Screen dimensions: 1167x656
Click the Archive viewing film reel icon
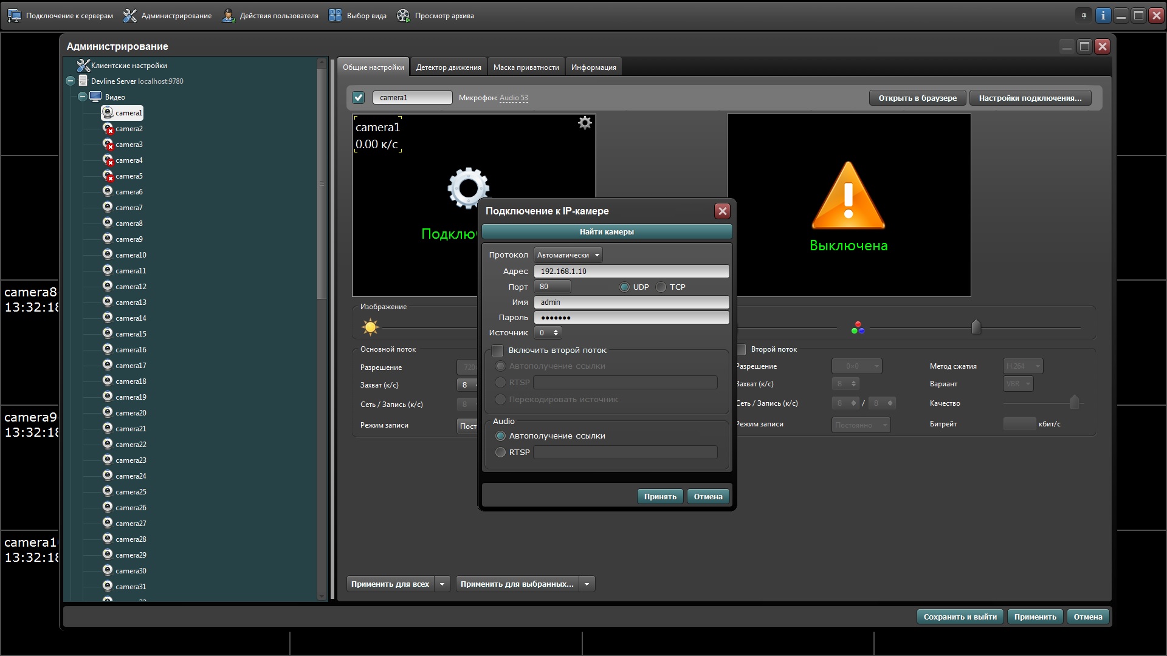(x=403, y=16)
